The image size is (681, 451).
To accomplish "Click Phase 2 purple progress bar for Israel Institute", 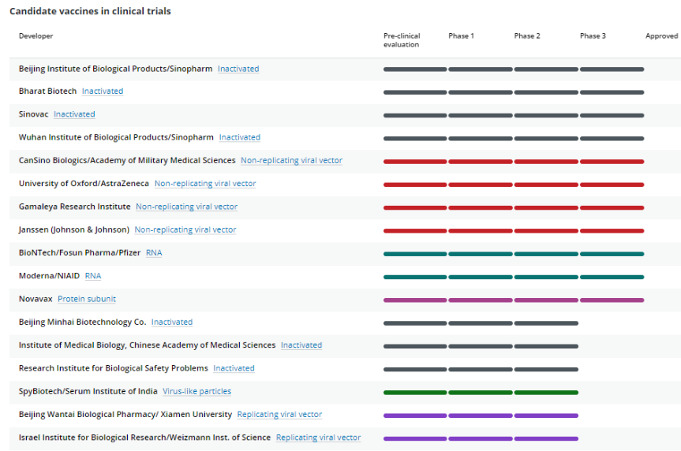I will point(546,438).
